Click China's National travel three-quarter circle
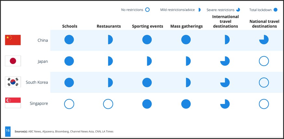Viewport: 284px width, 139px height. (x=264, y=40)
